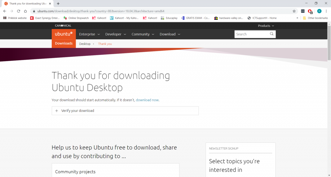Bookmark this page with the star icon
331x177 pixels.
(294, 11)
